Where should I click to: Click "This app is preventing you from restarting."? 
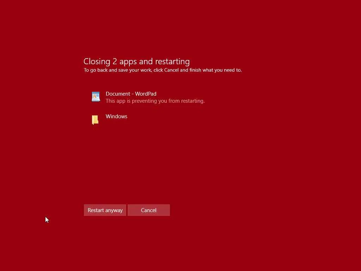point(155,101)
